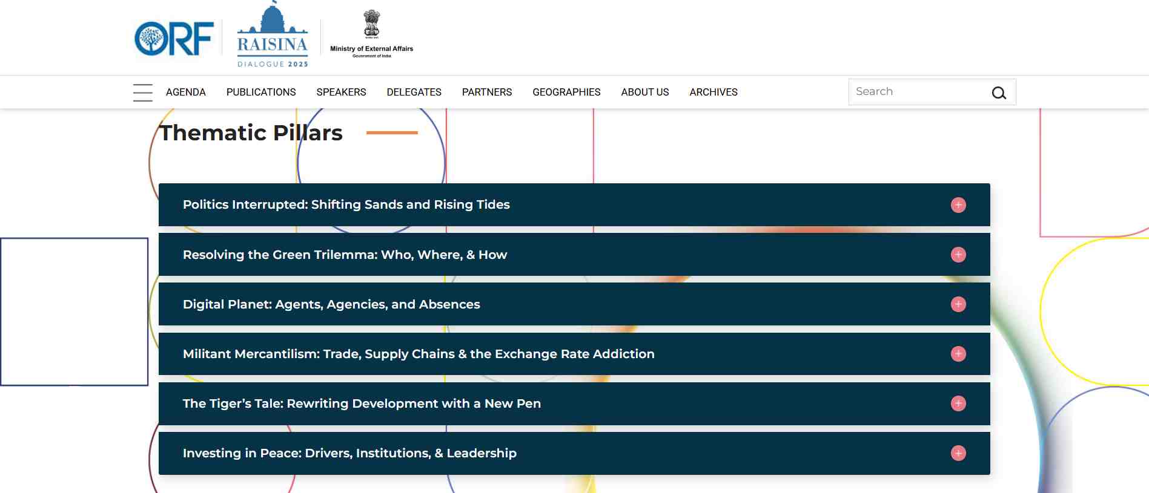Expand The Tiger's Tale pillar
The image size is (1149, 493).
pyautogui.click(x=958, y=403)
